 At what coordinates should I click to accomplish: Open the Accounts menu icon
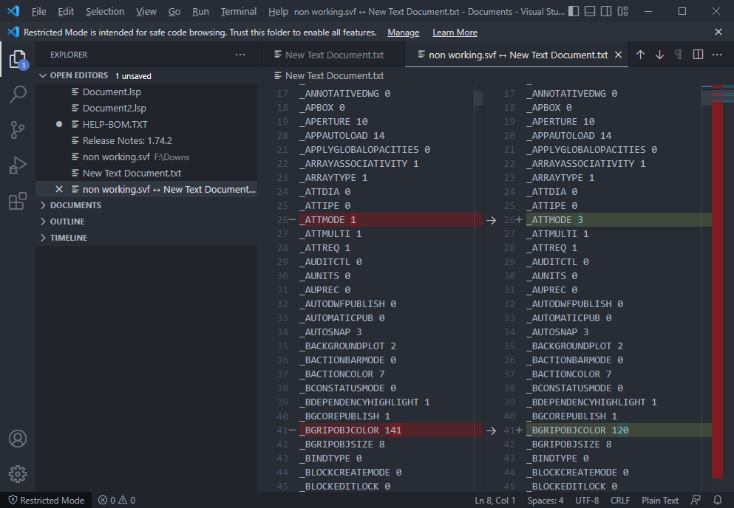tap(18, 439)
